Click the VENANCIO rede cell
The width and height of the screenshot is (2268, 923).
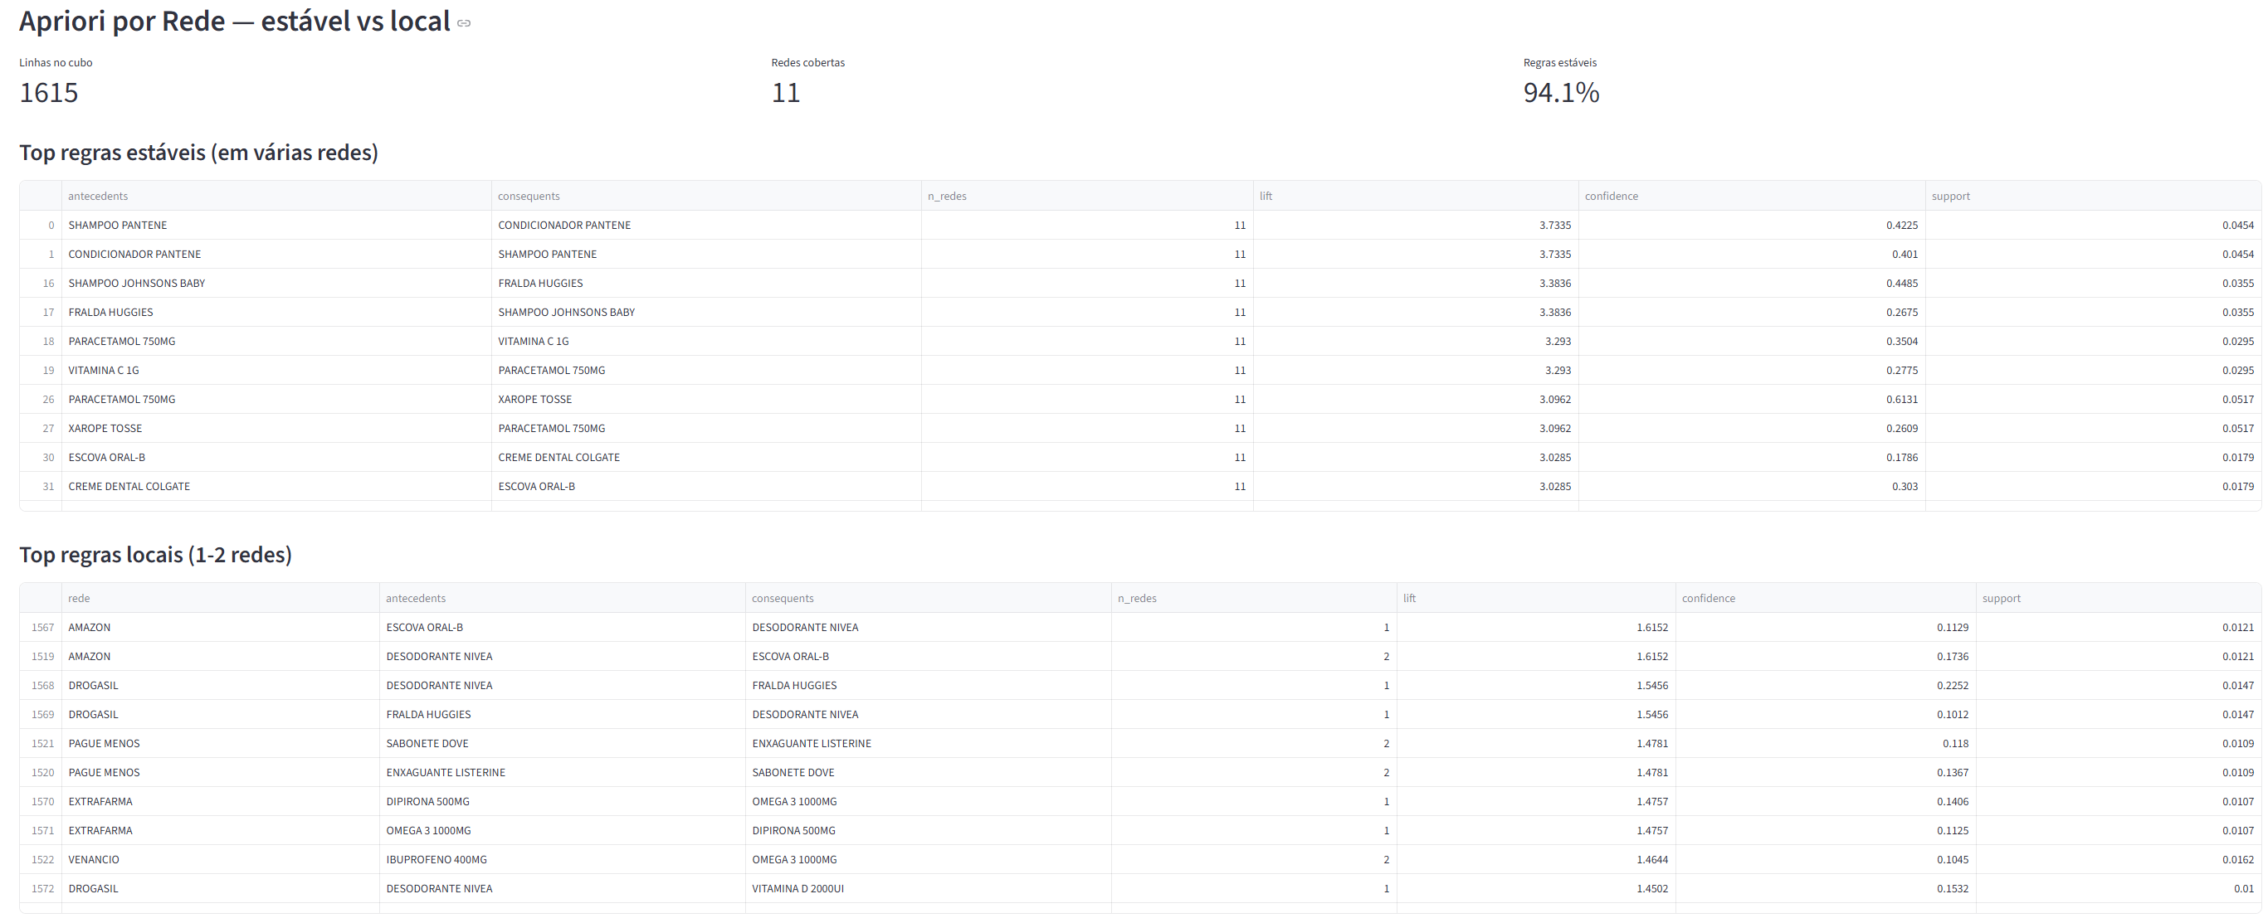[220, 859]
